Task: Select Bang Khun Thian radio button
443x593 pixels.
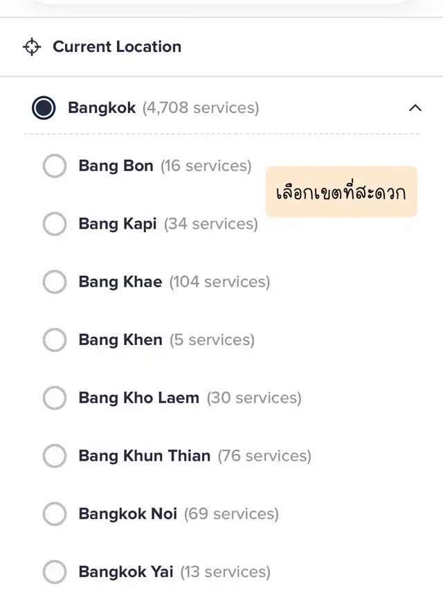Action: point(55,456)
